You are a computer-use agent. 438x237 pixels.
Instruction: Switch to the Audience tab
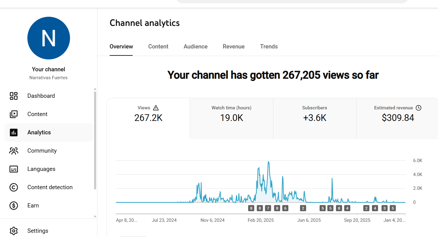pyautogui.click(x=196, y=47)
